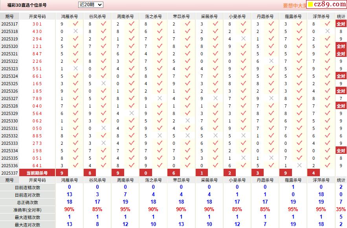Click the 35% value in the 准确率 row
The height and width of the screenshot is (228, 347).
coord(341,209)
